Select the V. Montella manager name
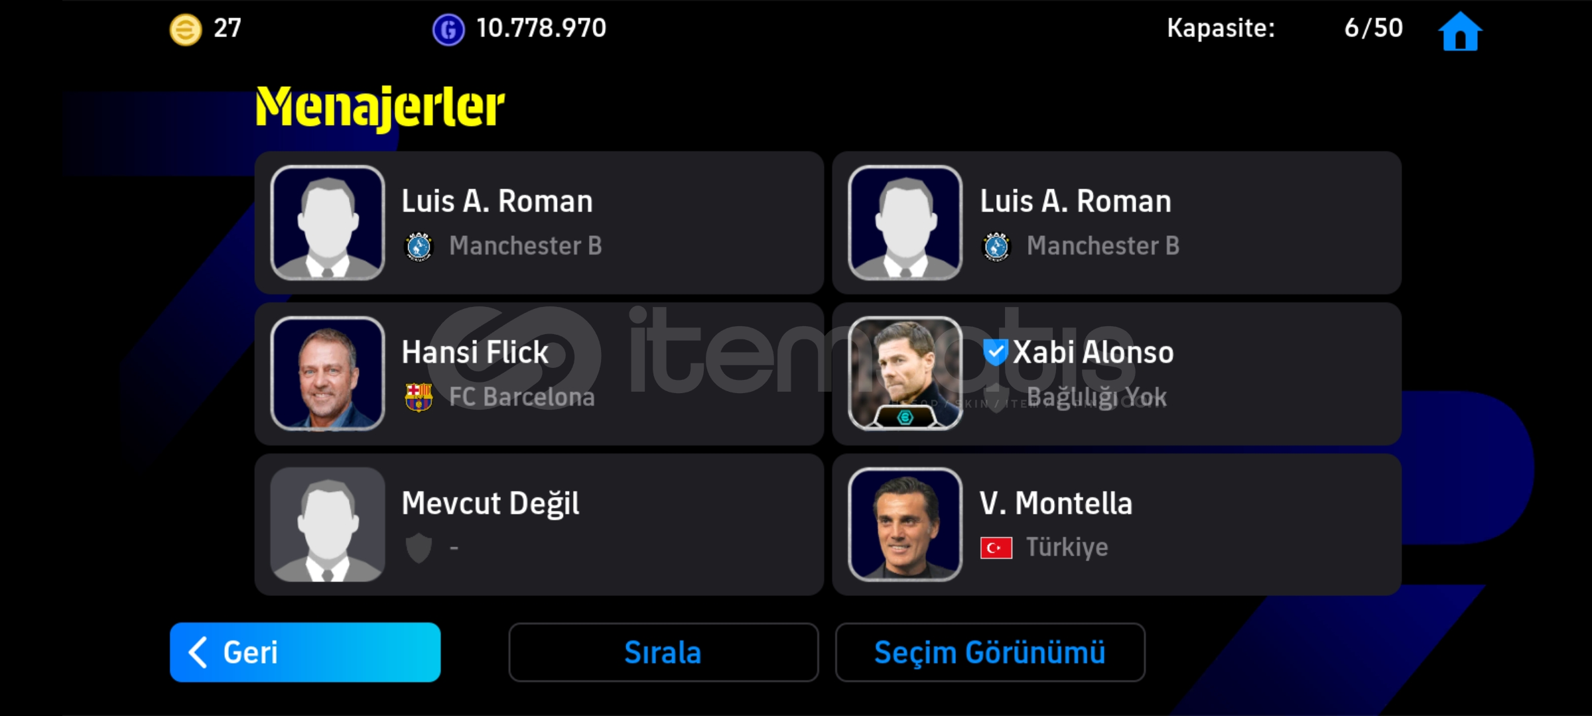 pyautogui.click(x=1056, y=503)
